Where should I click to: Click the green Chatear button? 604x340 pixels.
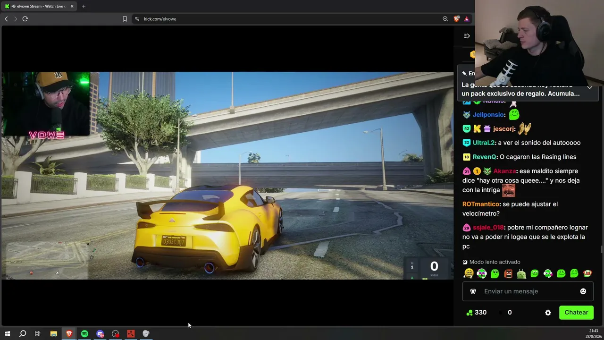pos(576,313)
